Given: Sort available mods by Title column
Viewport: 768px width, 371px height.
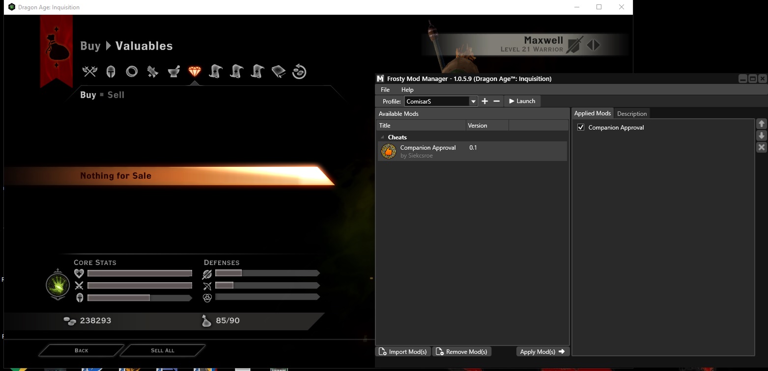Looking at the screenshot, I should click(x=421, y=126).
